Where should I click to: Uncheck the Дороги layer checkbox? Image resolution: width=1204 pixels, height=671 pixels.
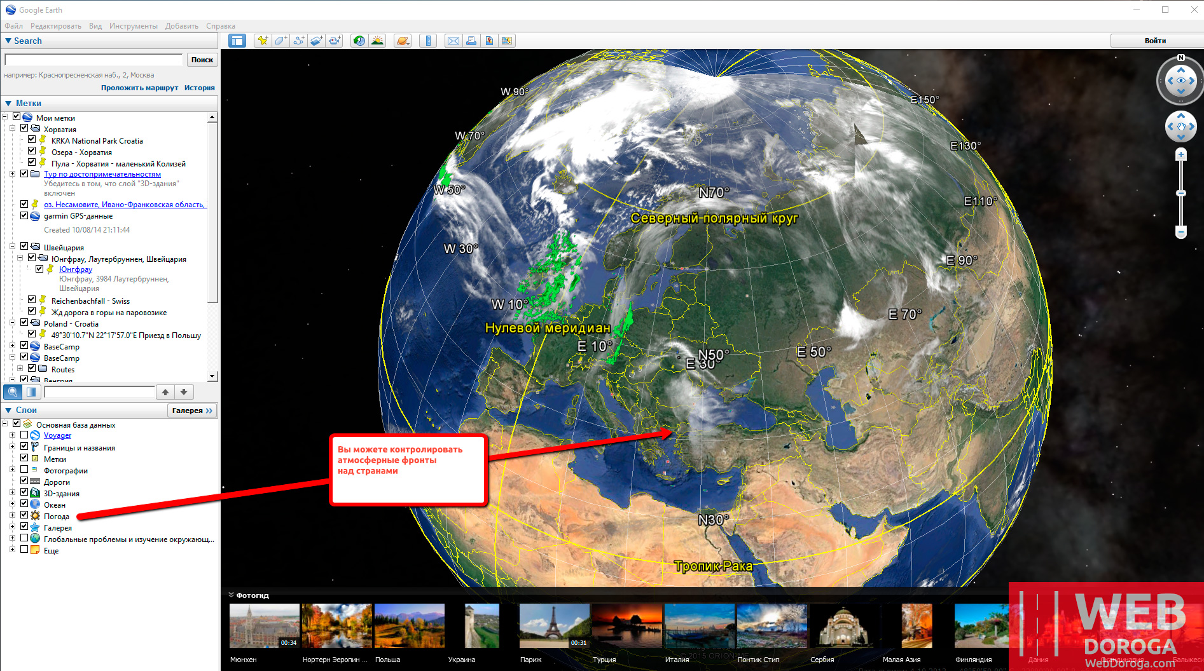pyautogui.click(x=24, y=481)
